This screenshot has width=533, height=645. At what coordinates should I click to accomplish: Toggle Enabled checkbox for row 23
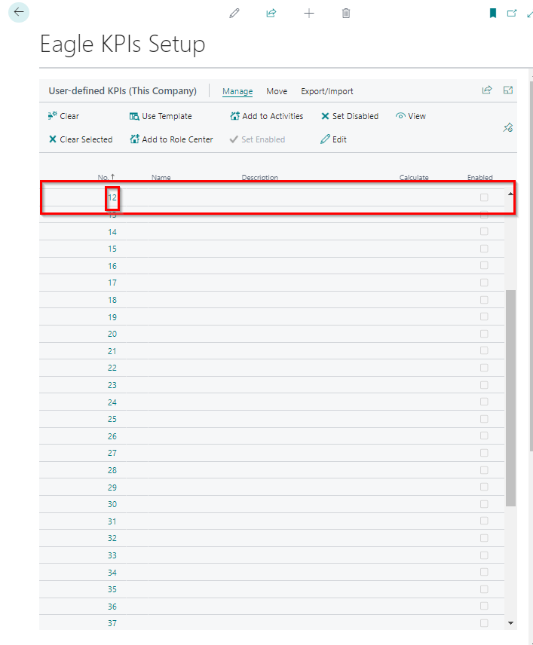point(484,385)
